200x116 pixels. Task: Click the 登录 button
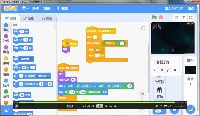[x=191, y=8]
